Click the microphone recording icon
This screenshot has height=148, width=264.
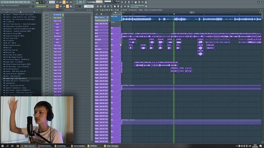[129, 2]
